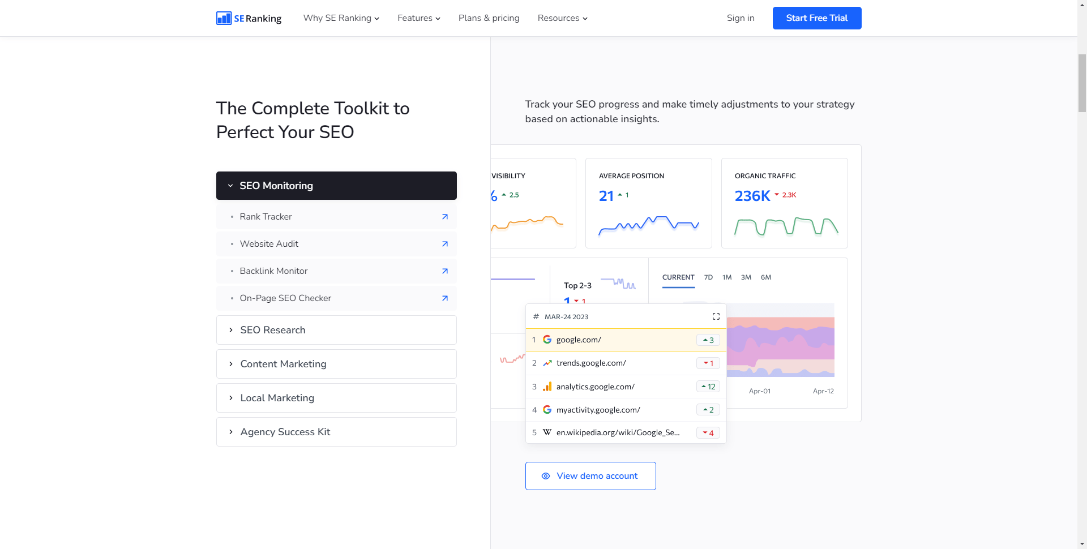Expand the Content Marketing section

pyautogui.click(x=336, y=364)
